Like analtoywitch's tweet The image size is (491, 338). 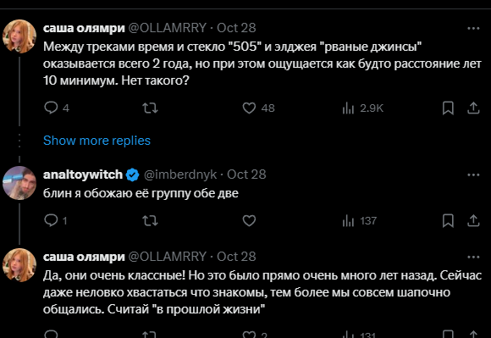[249, 221]
